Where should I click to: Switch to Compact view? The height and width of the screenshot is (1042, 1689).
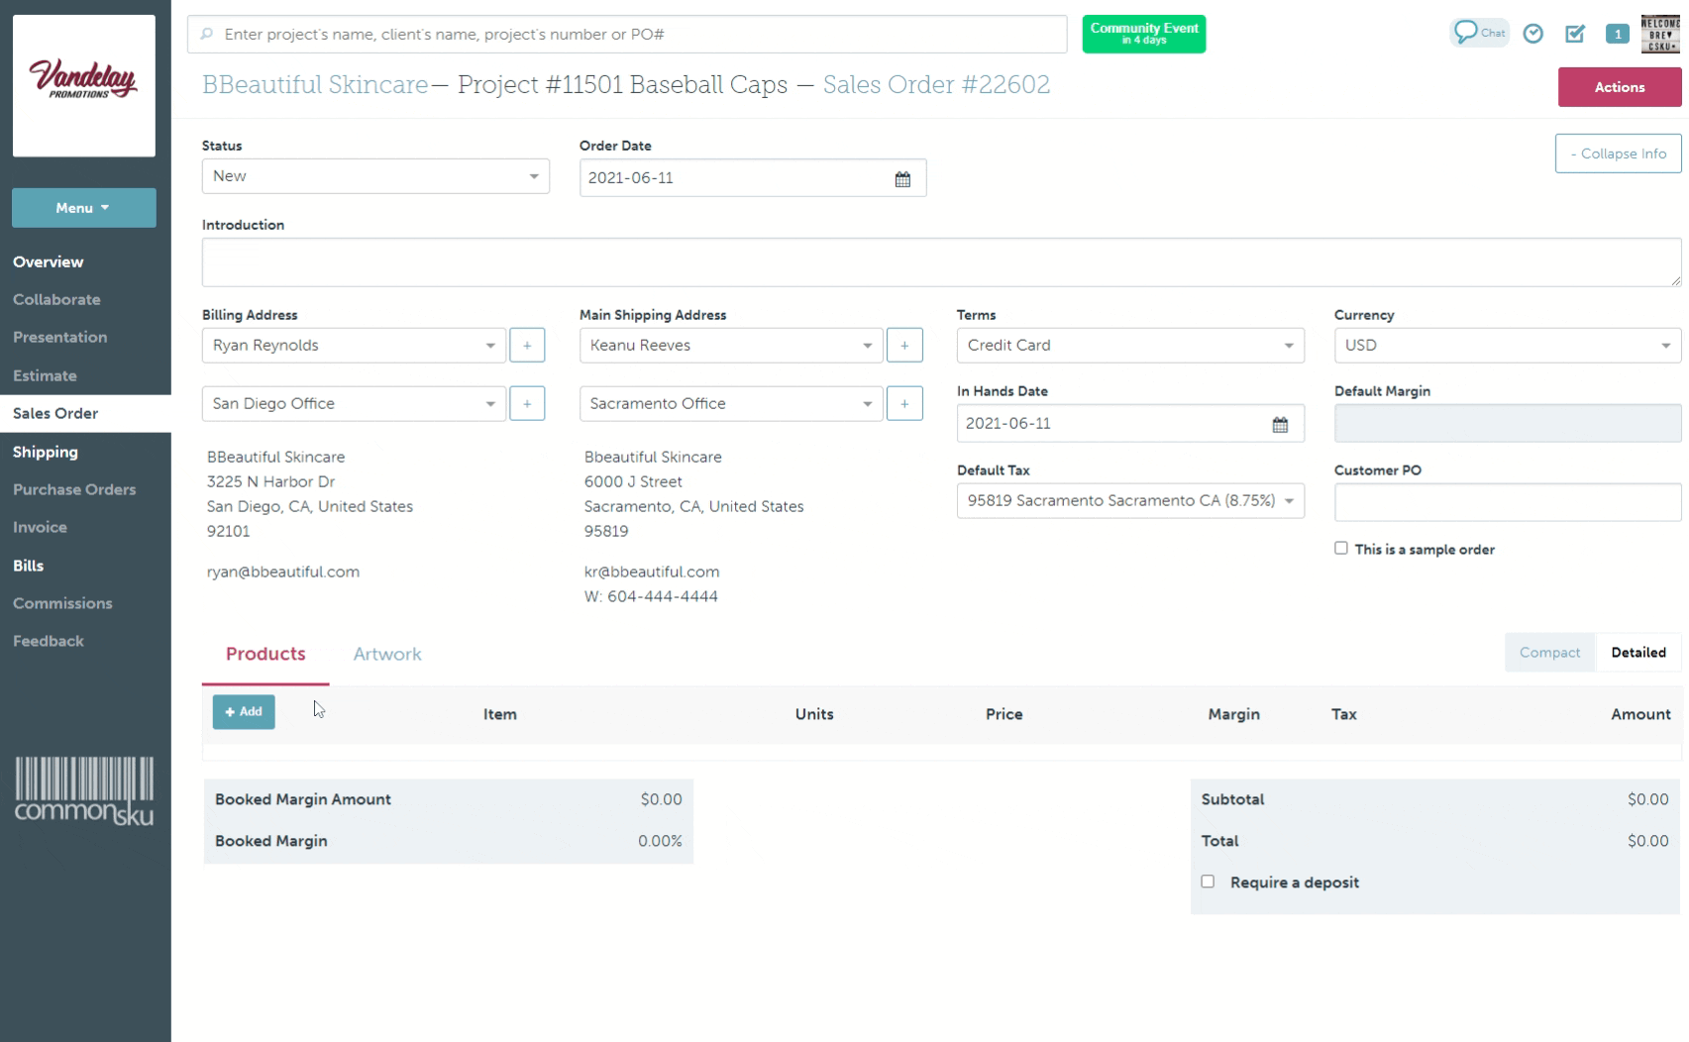[x=1549, y=653]
